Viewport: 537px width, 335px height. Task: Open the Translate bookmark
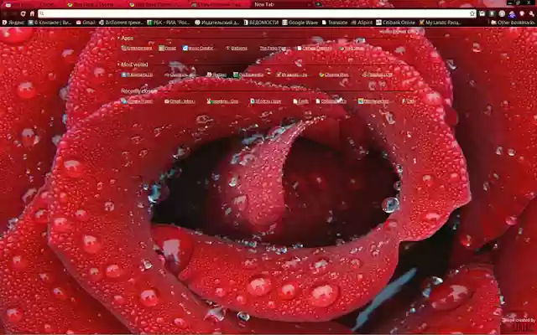click(335, 23)
